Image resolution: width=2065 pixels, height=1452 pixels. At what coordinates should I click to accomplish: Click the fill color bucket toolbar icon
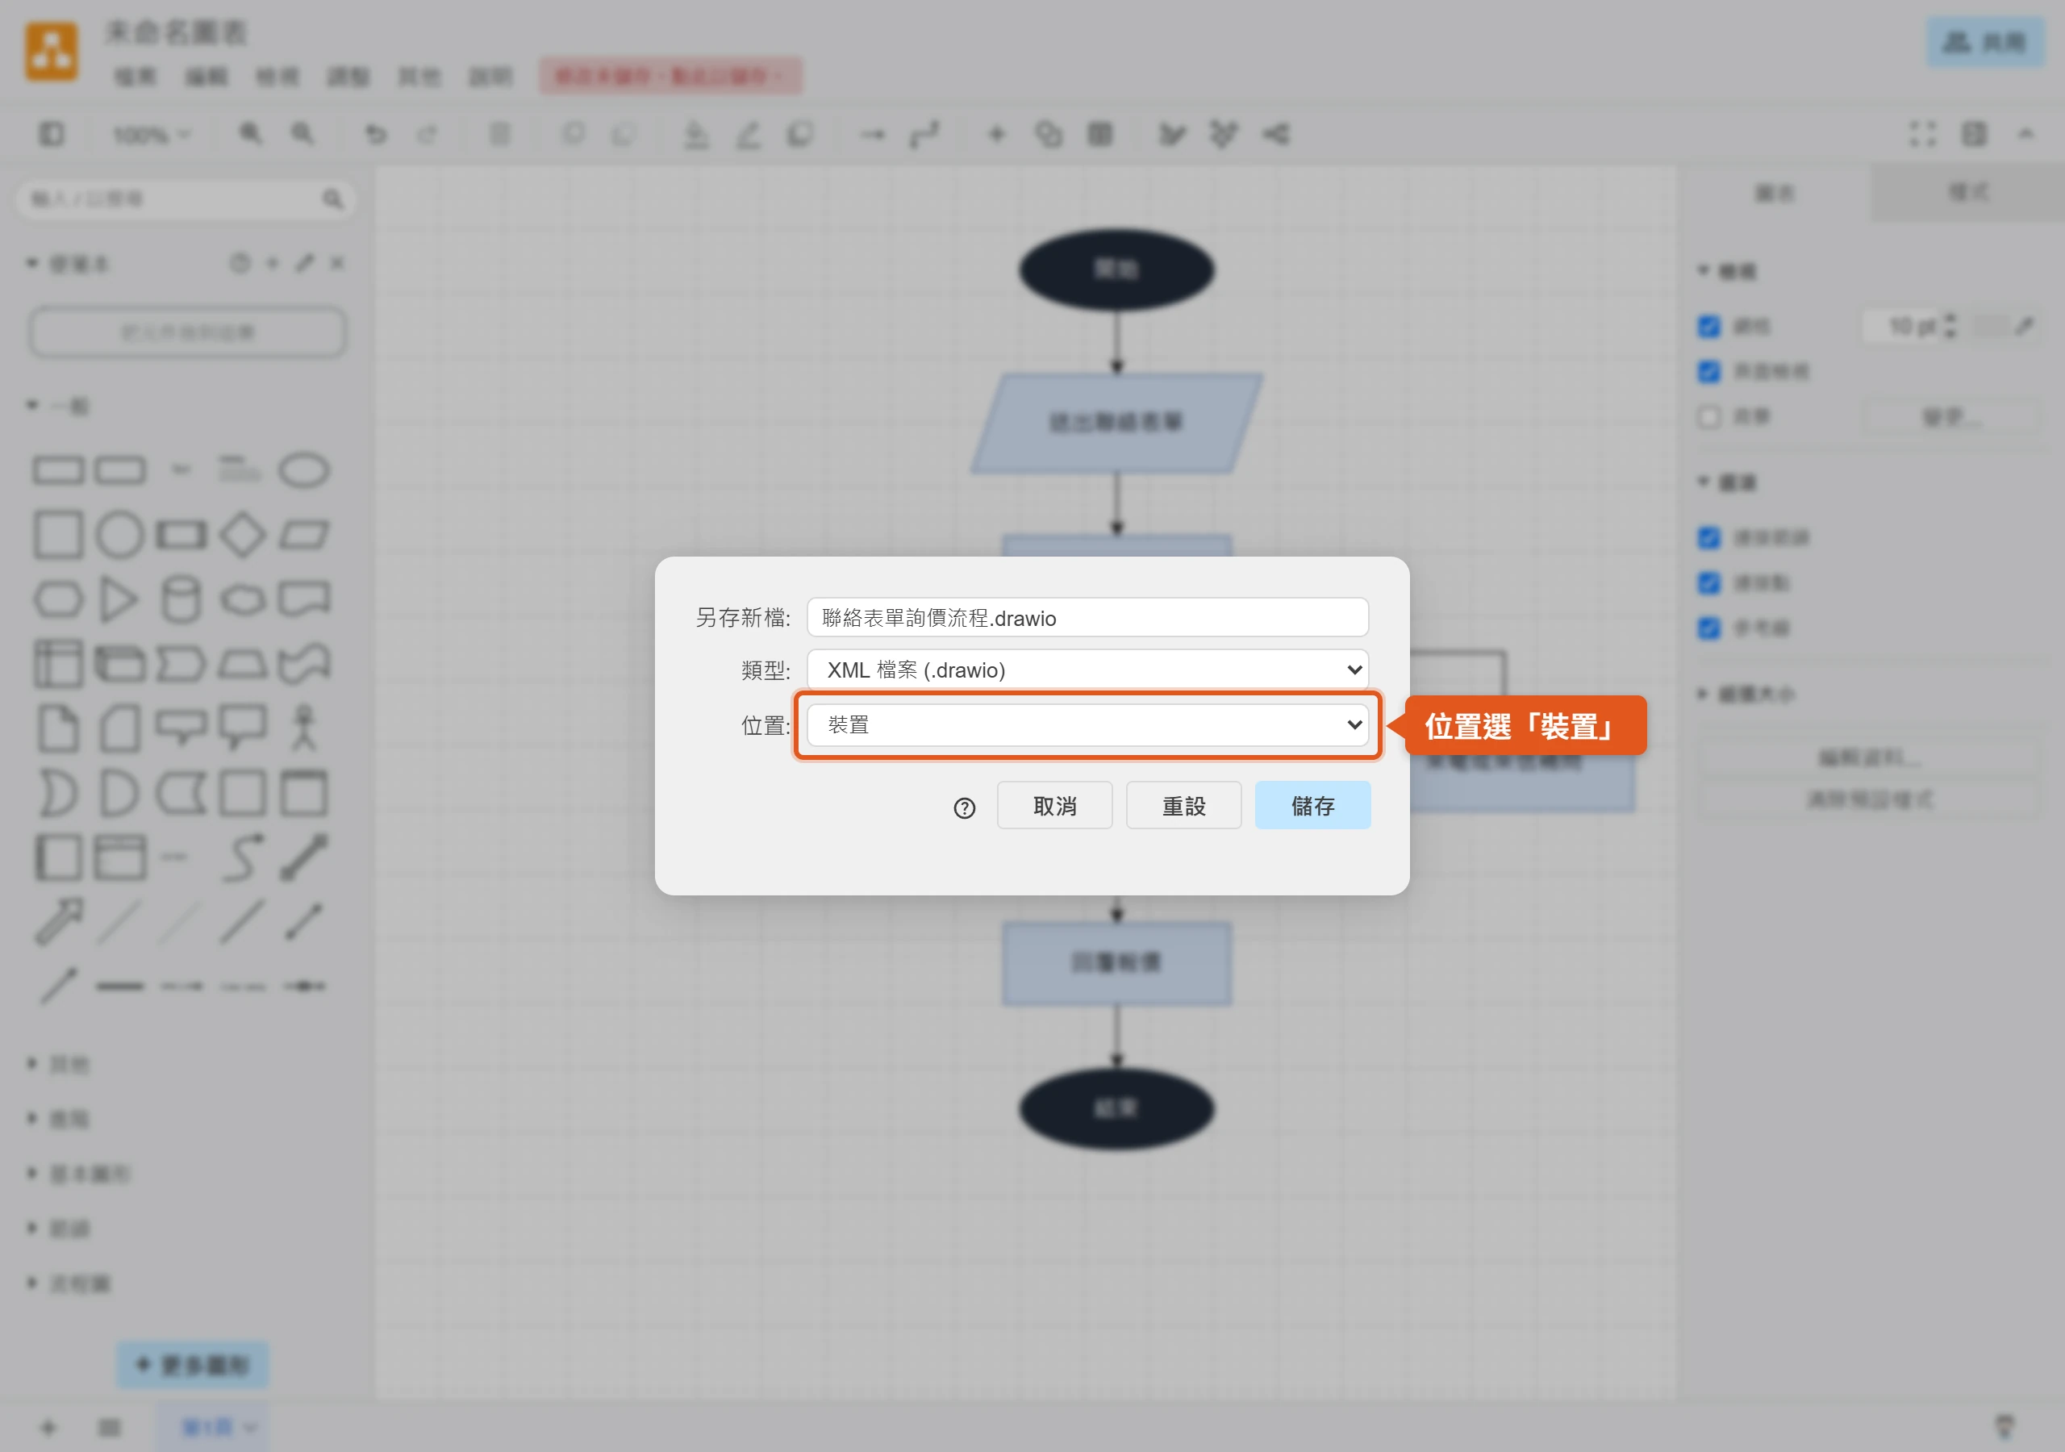[x=696, y=134]
